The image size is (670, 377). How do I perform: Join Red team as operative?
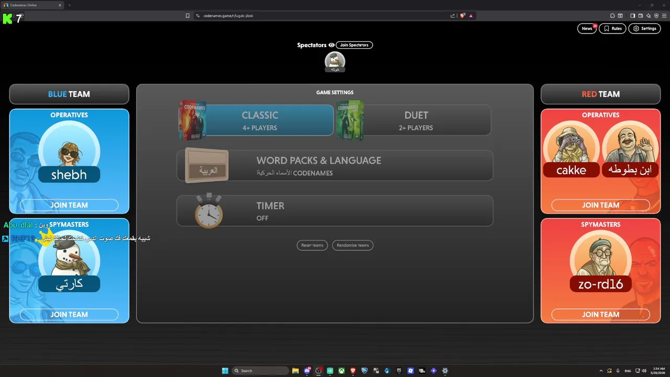click(x=600, y=205)
